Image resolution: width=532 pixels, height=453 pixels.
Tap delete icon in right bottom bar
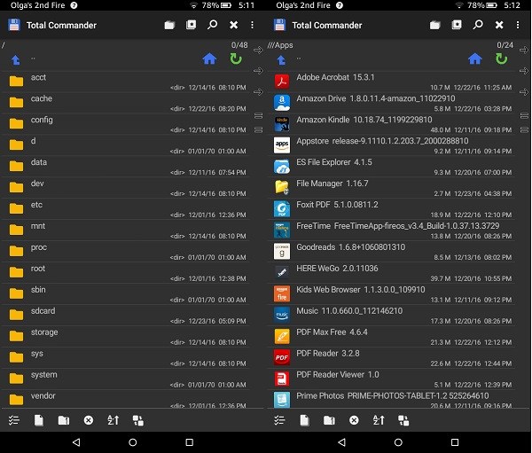coord(354,420)
